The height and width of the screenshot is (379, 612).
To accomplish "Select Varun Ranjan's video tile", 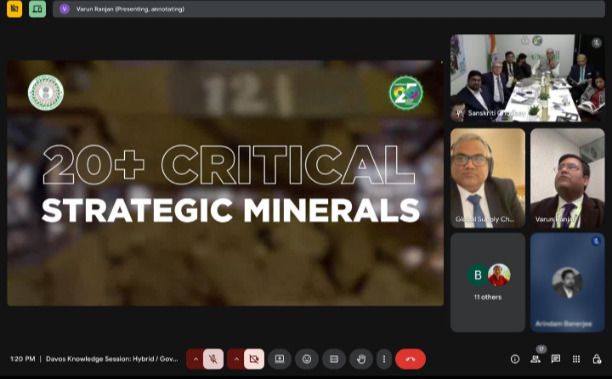I will pyautogui.click(x=567, y=178).
